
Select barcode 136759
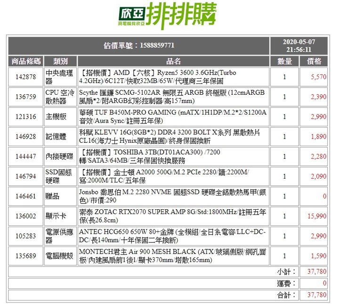click(x=26, y=97)
